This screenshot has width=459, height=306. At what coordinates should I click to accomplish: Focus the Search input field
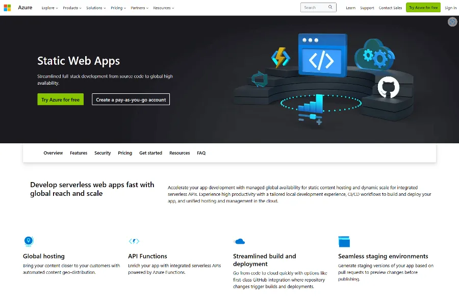point(314,8)
